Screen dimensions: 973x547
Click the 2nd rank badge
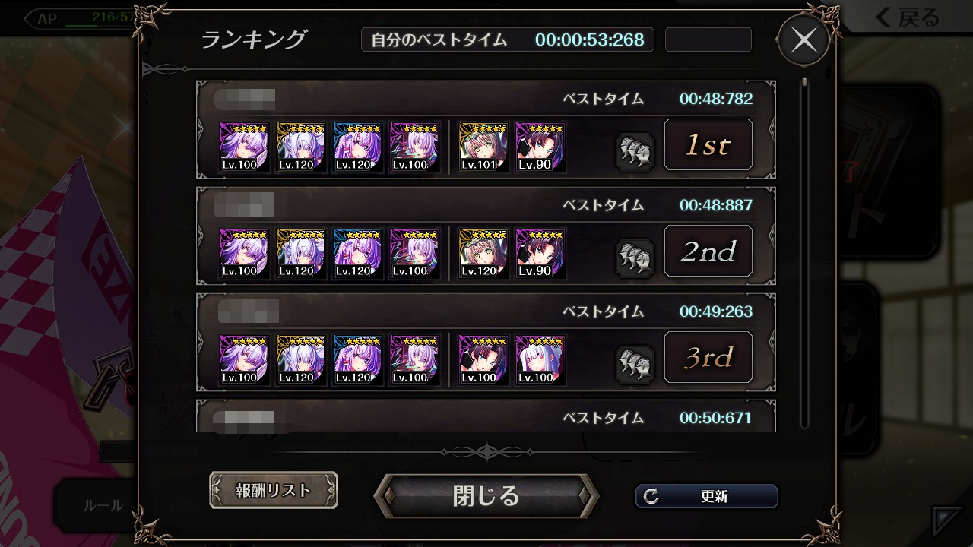(708, 251)
